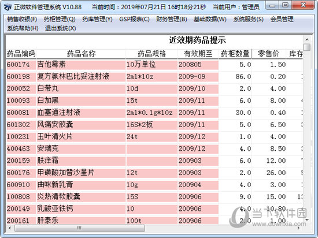Click the code cell 600910
318x238 pixels.
pyautogui.click(x=21, y=185)
